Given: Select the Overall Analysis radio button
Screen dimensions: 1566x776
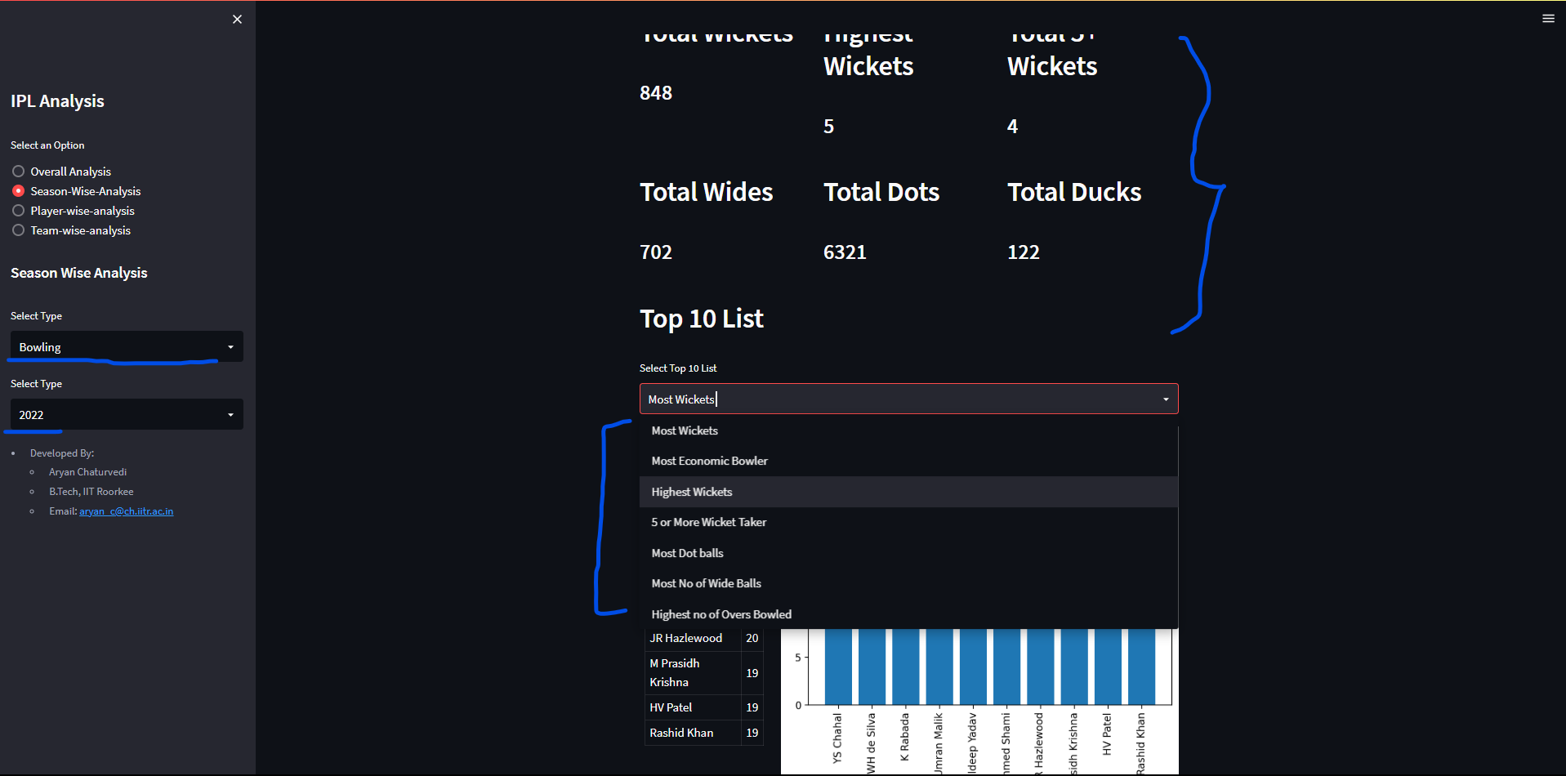Looking at the screenshot, I should pyautogui.click(x=18, y=171).
